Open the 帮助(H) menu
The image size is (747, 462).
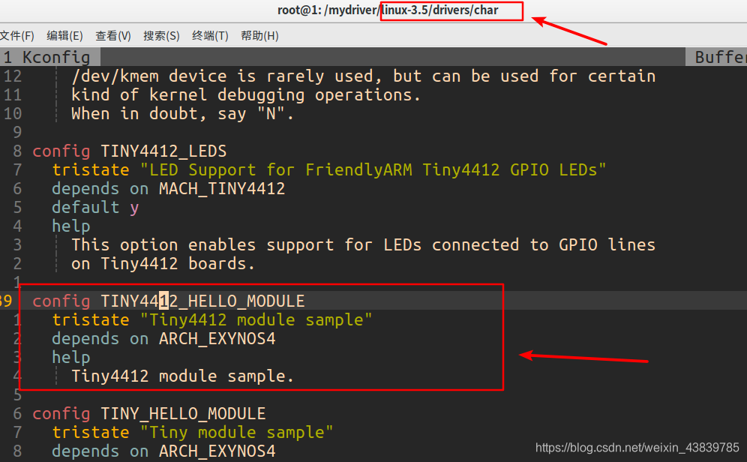point(259,36)
